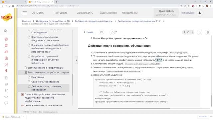Go to 'Главная' breadcrumb

coord(26,21)
